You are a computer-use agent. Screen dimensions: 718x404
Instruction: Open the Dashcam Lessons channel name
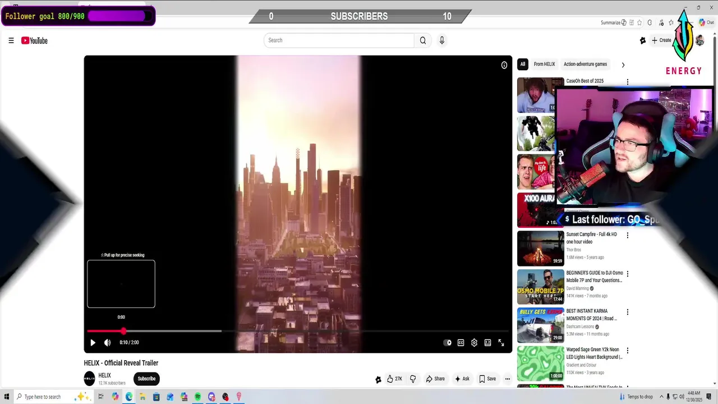(581, 327)
